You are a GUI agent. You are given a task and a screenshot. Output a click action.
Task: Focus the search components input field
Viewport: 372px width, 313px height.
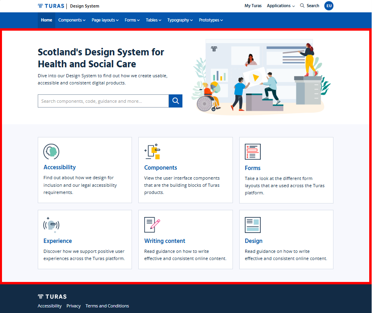point(103,101)
